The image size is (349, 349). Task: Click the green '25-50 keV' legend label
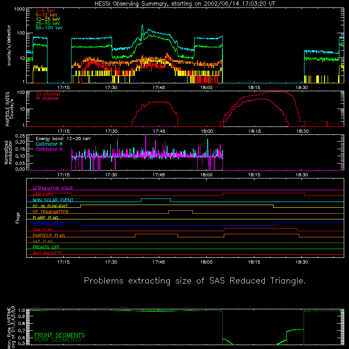click(48, 24)
